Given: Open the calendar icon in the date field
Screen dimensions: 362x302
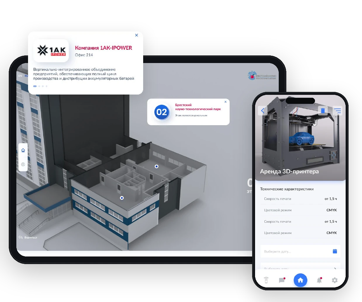Looking at the screenshot, I should pos(335,251).
